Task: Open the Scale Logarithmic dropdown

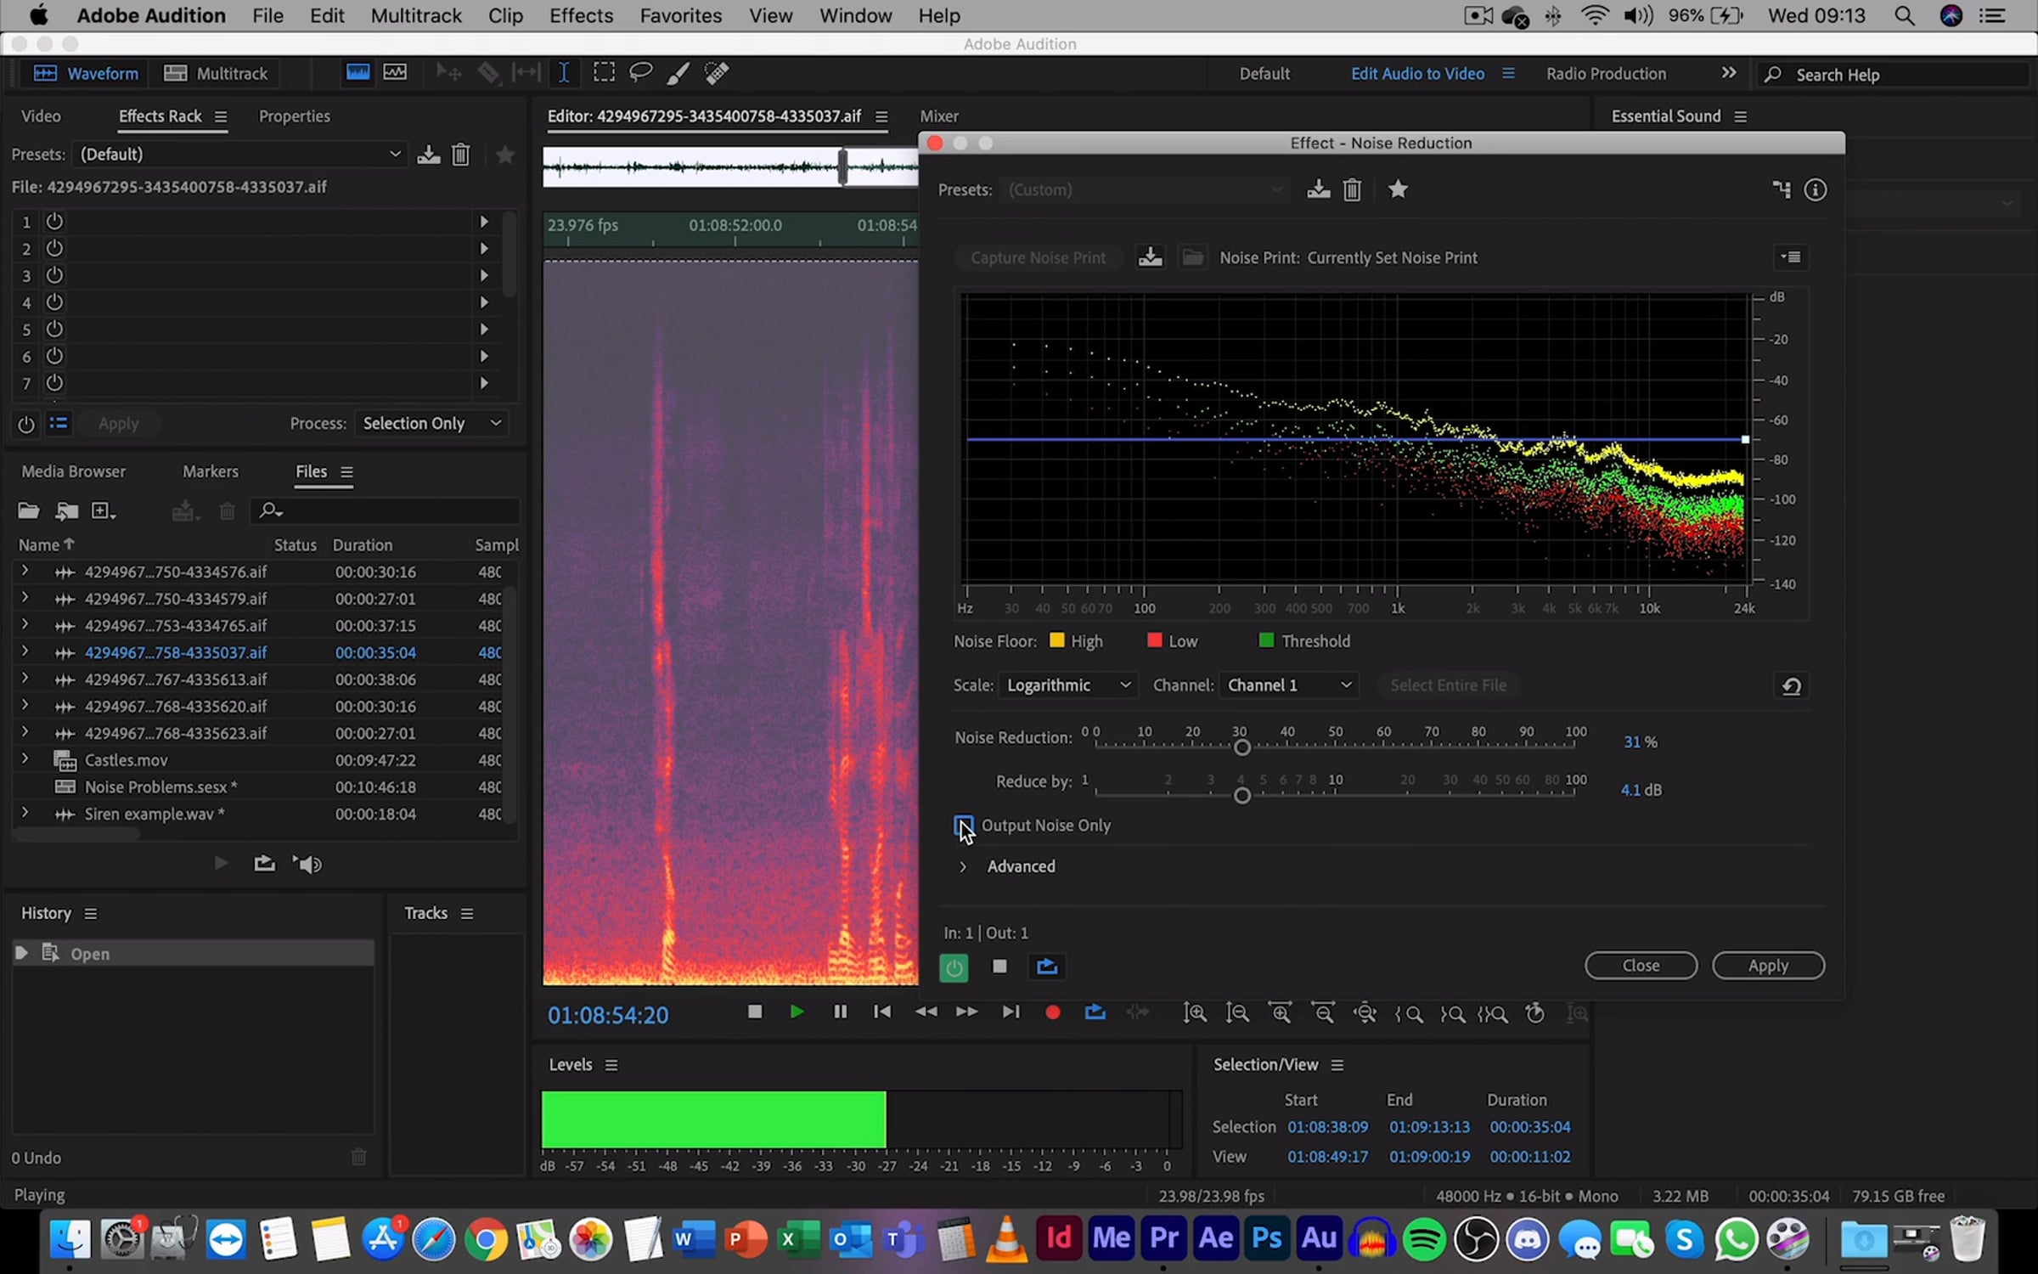Action: (x=1067, y=685)
